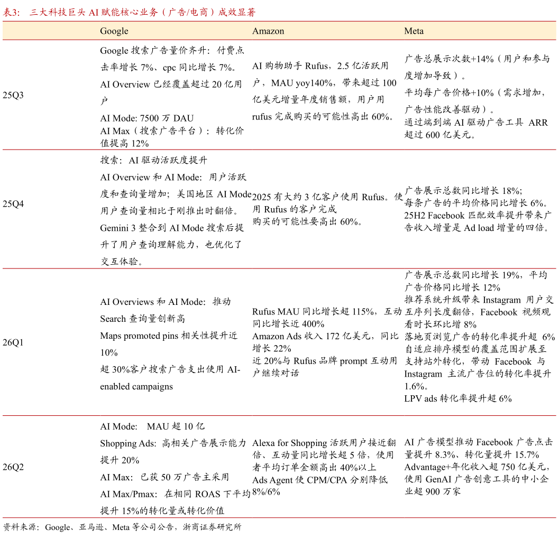Click the table title '表3: 三大科技巨头 AI 赋能核心业务'

80,12
